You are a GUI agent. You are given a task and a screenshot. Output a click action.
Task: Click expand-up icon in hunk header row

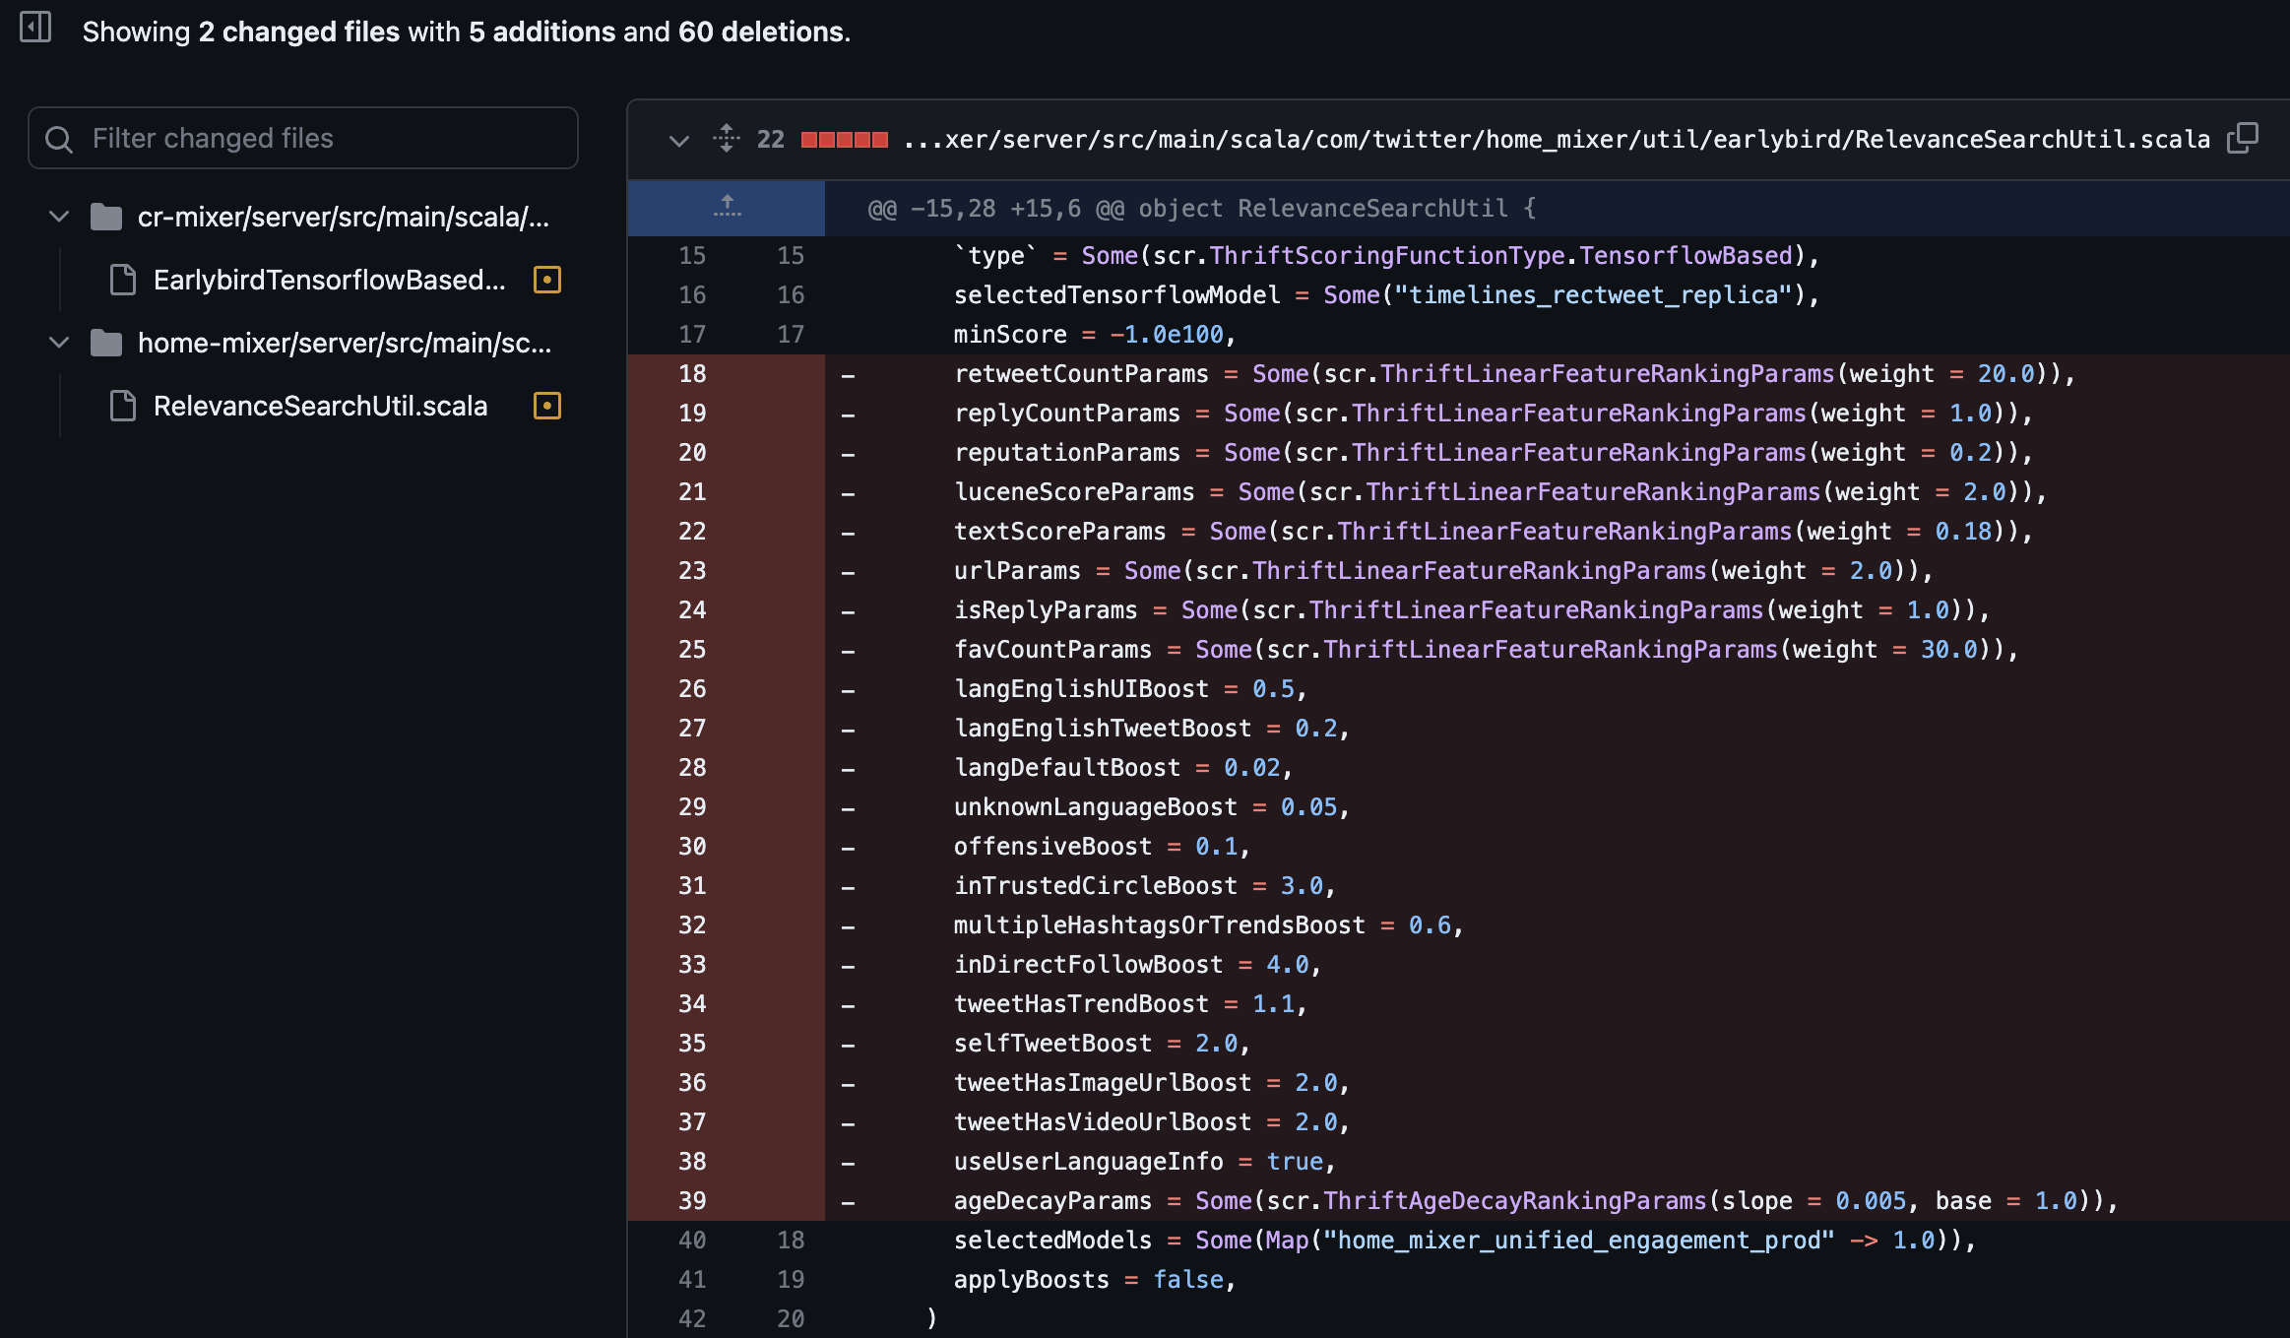(x=727, y=207)
